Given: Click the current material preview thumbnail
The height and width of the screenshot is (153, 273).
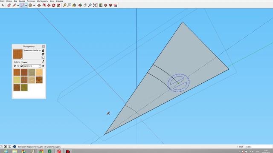Looking at the screenshot, I should (x=18, y=54).
